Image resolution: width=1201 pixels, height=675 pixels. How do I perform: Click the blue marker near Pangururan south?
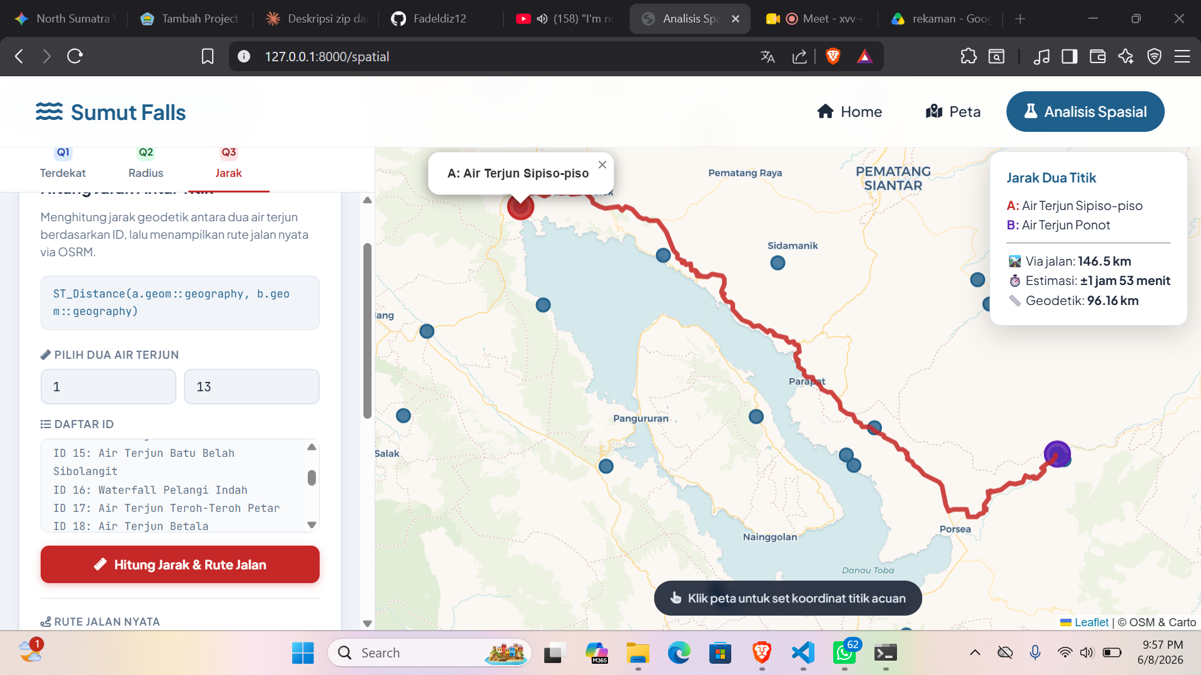pyautogui.click(x=606, y=466)
